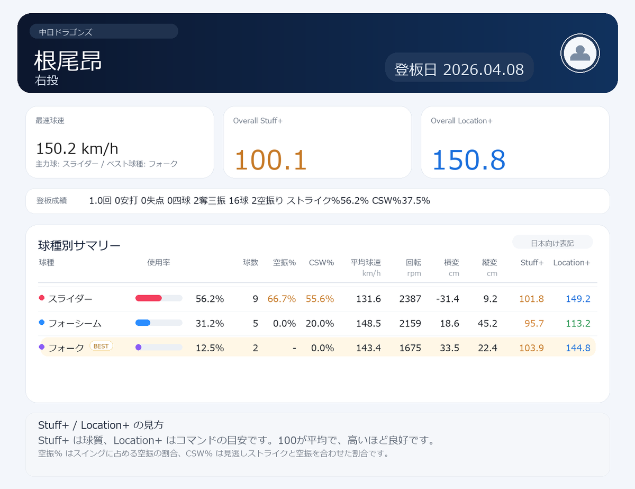Image resolution: width=635 pixels, height=489 pixels.
Task: Click the 右投 handedness label
Action: click(46, 80)
